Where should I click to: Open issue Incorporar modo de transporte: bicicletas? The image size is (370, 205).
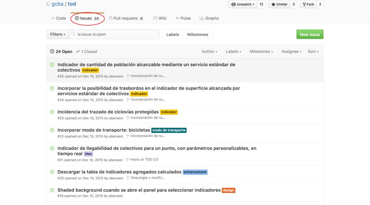pos(104,130)
